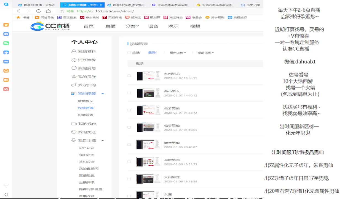
Task: Go to 视频 in top navigation
Action: 195,26
